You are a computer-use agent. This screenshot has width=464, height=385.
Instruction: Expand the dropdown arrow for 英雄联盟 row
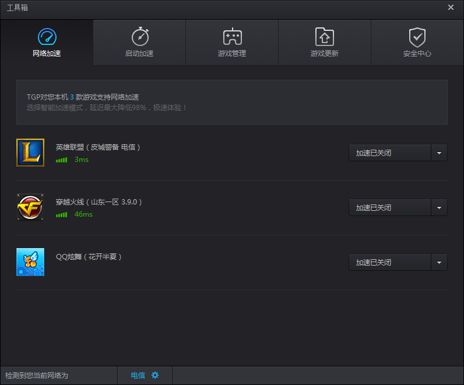tap(439, 153)
